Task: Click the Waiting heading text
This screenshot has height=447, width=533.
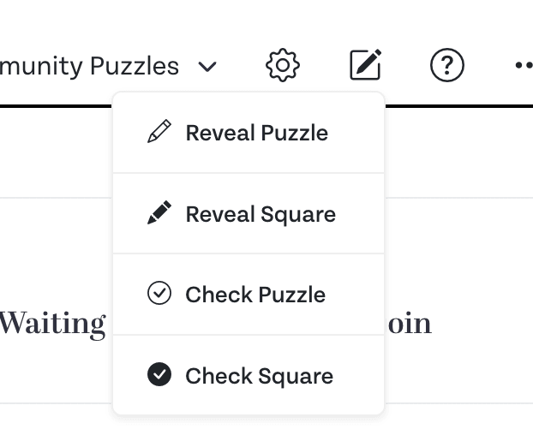Action: coord(52,324)
